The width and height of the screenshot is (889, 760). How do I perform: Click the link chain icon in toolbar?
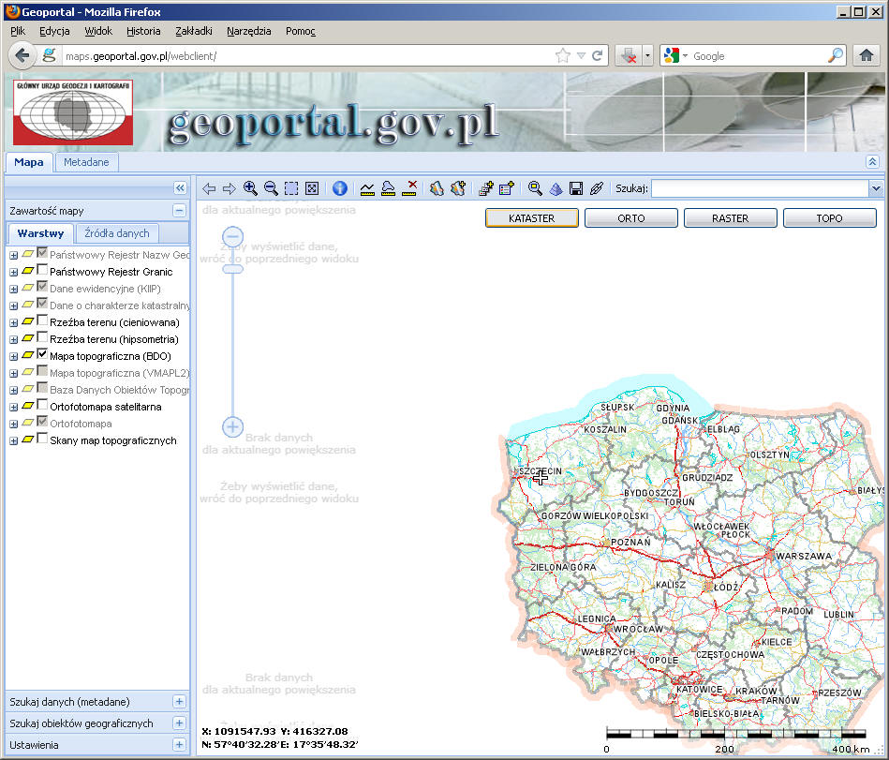tap(597, 188)
